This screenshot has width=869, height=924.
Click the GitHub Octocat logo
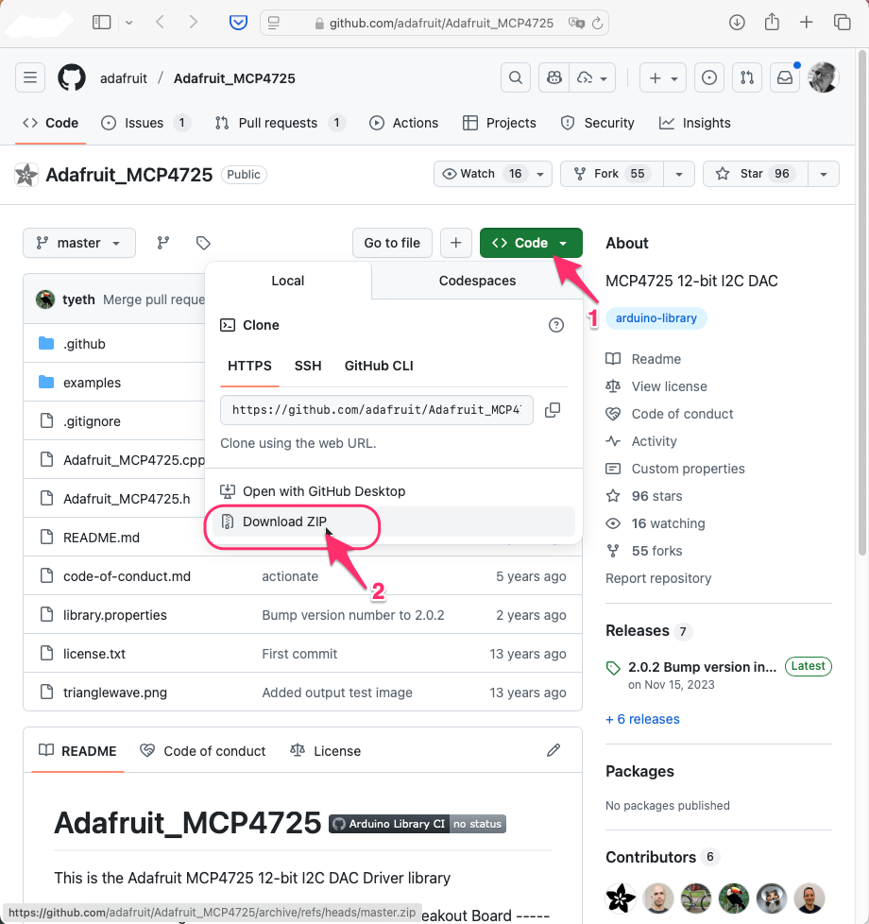tap(72, 77)
